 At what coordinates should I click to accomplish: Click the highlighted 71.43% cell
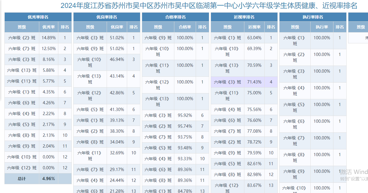(x=254, y=82)
